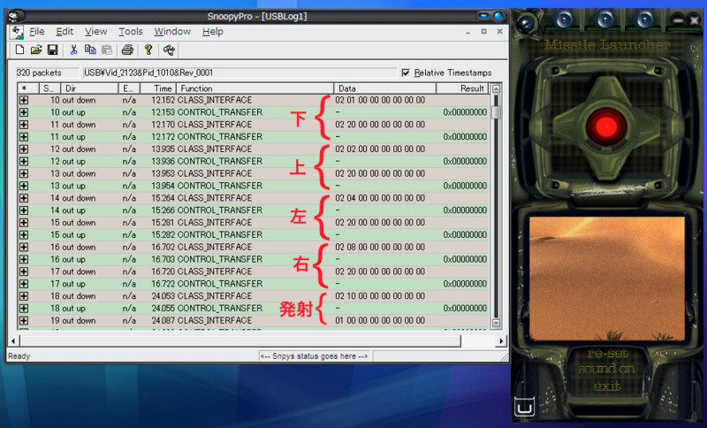Click the Save floppy disk icon
This screenshot has width=707, height=428.
pos(53,50)
